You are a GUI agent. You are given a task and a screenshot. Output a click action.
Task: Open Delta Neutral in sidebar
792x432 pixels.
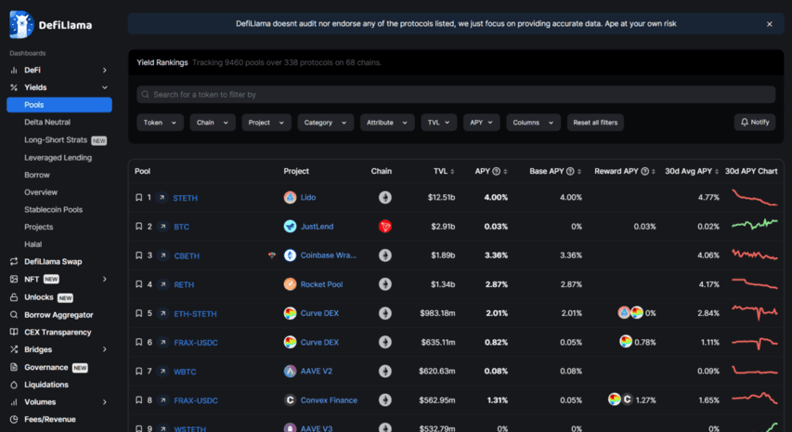click(47, 122)
